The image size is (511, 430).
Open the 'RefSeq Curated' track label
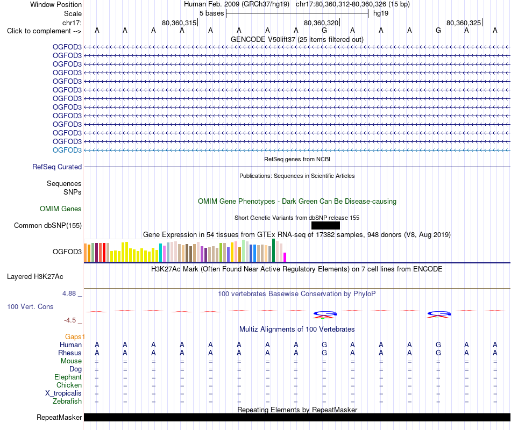(57, 167)
